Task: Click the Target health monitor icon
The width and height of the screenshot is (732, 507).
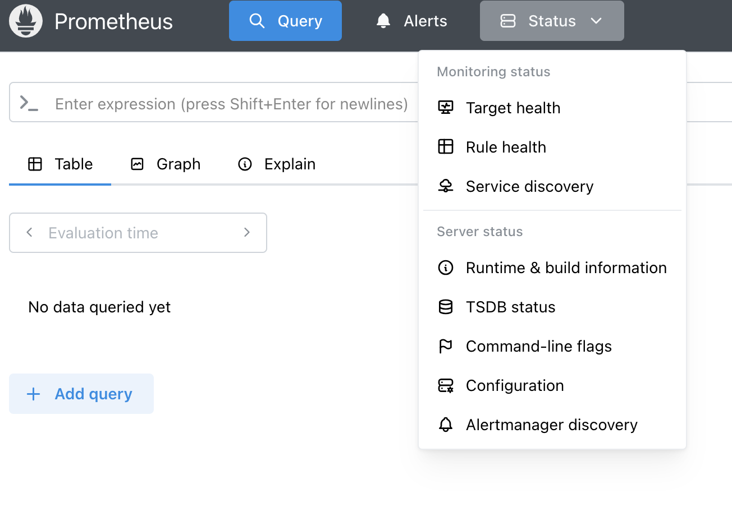Action: [446, 108]
